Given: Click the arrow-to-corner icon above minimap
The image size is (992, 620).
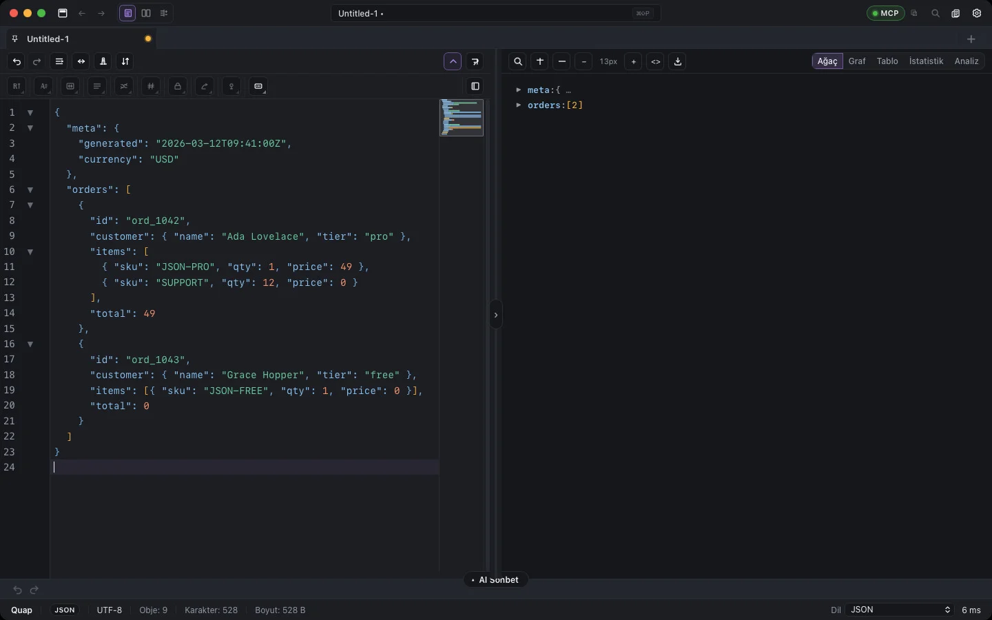Looking at the screenshot, I should tap(475, 62).
